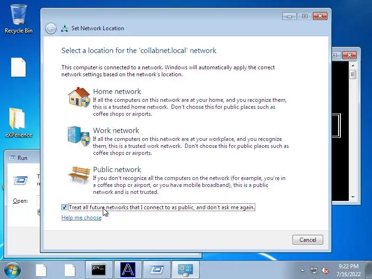Choose the Work network heading
The width and height of the screenshot is (372, 279).
(116, 130)
